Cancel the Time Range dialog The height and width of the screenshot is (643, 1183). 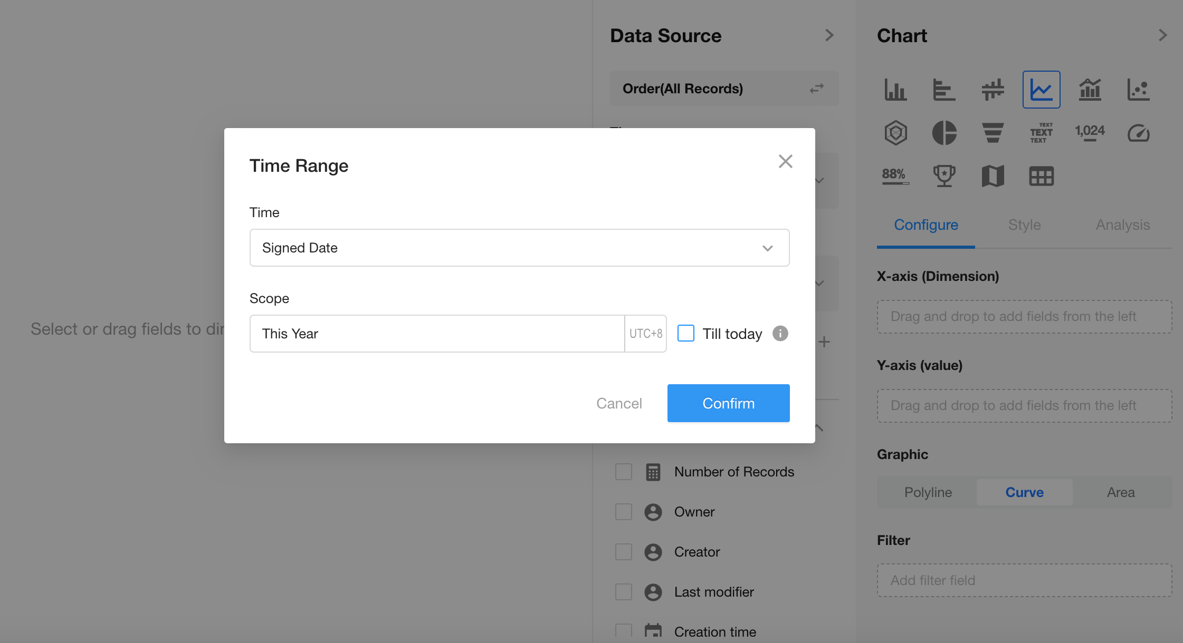[619, 403]
